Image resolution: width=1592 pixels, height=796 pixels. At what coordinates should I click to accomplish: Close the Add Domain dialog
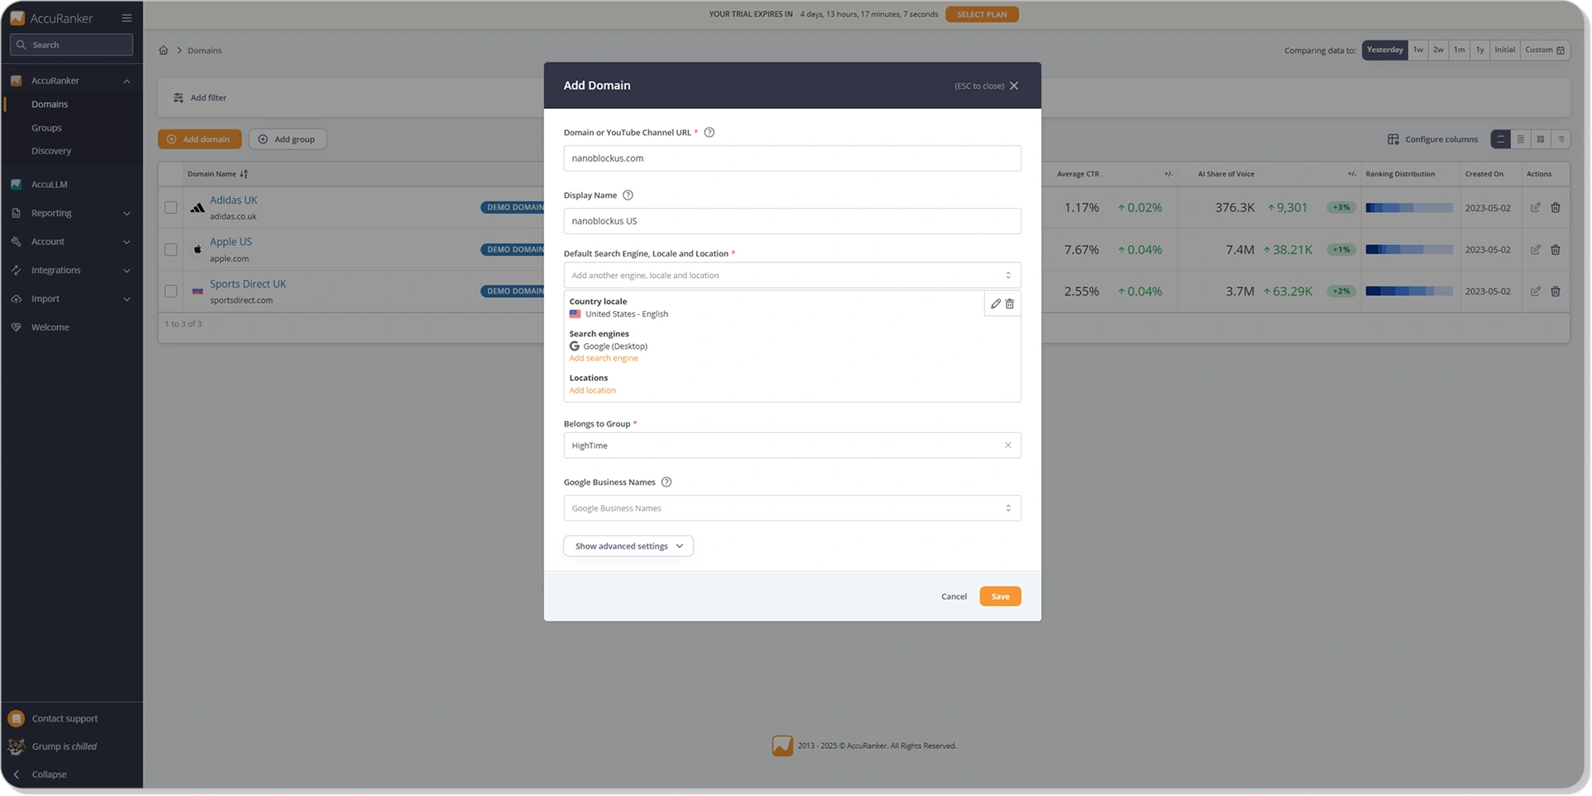coord(1014,86)
